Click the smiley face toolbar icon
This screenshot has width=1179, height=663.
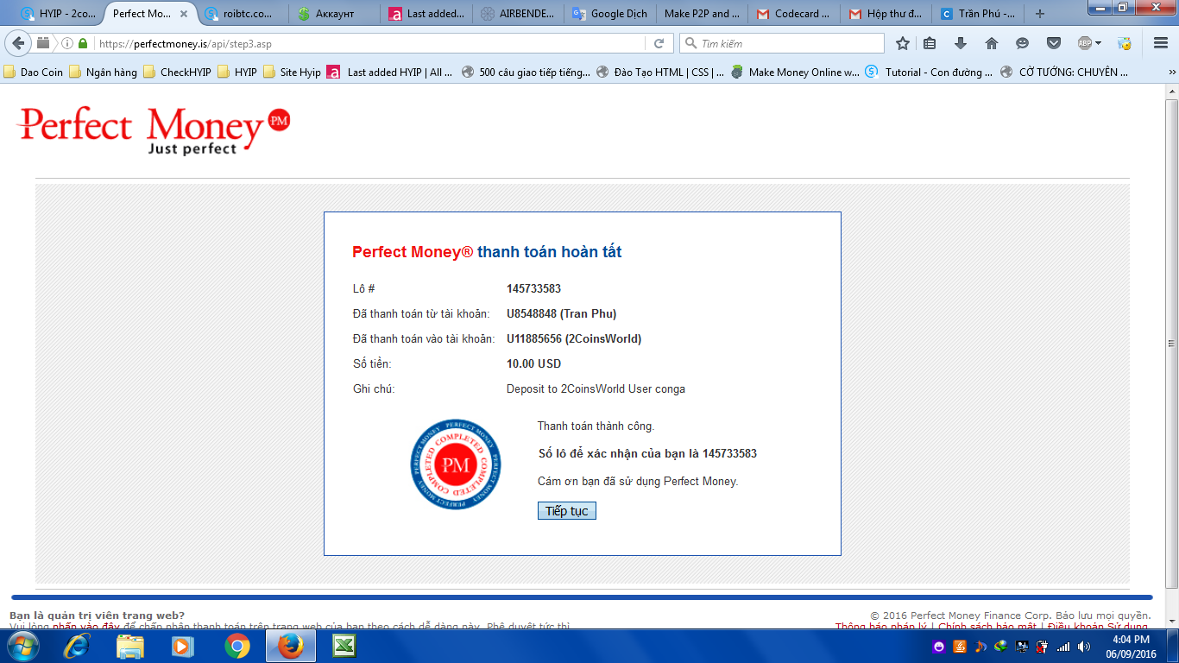pyautogui.click(x=1023, y=43)
